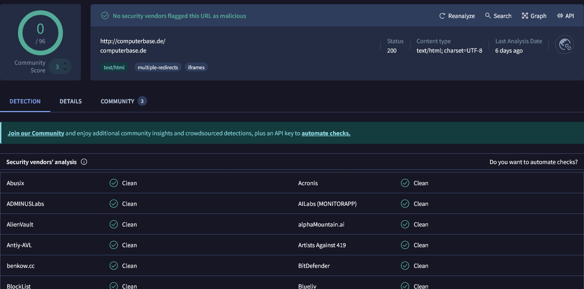This screenshot has width=584, height=289.
Task: Click the Graph button label
Action: click(539, 16)
